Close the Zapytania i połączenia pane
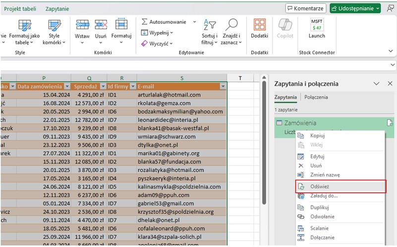Image resolution: width=397 pixels, height=247 pixels. (390, 83)
